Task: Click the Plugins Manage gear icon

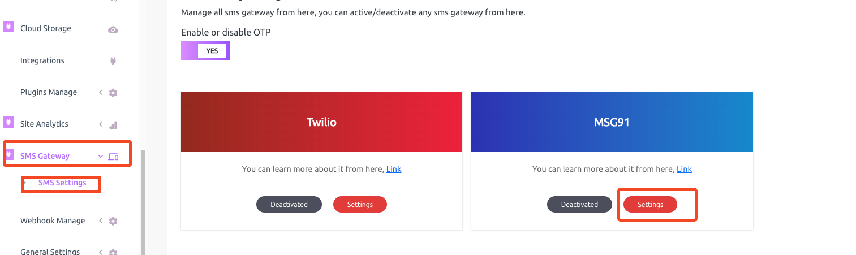Action: tap(113, 93)
